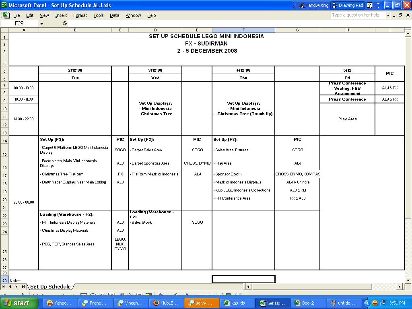The image size is (412, 309).
Task: Click the Excel workbook icon beside File menu
Action: pyautogui.click(x=6, y=15)
